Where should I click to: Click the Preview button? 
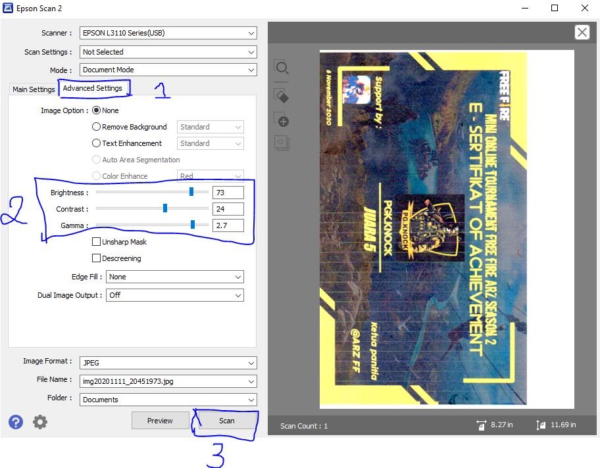[x=160, y=421]
